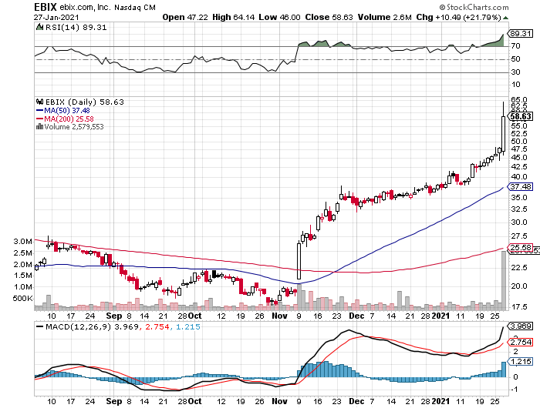Click the 3.969 MACD tag on right axis
The image size is (540, 408).
(x=521, y=326)
